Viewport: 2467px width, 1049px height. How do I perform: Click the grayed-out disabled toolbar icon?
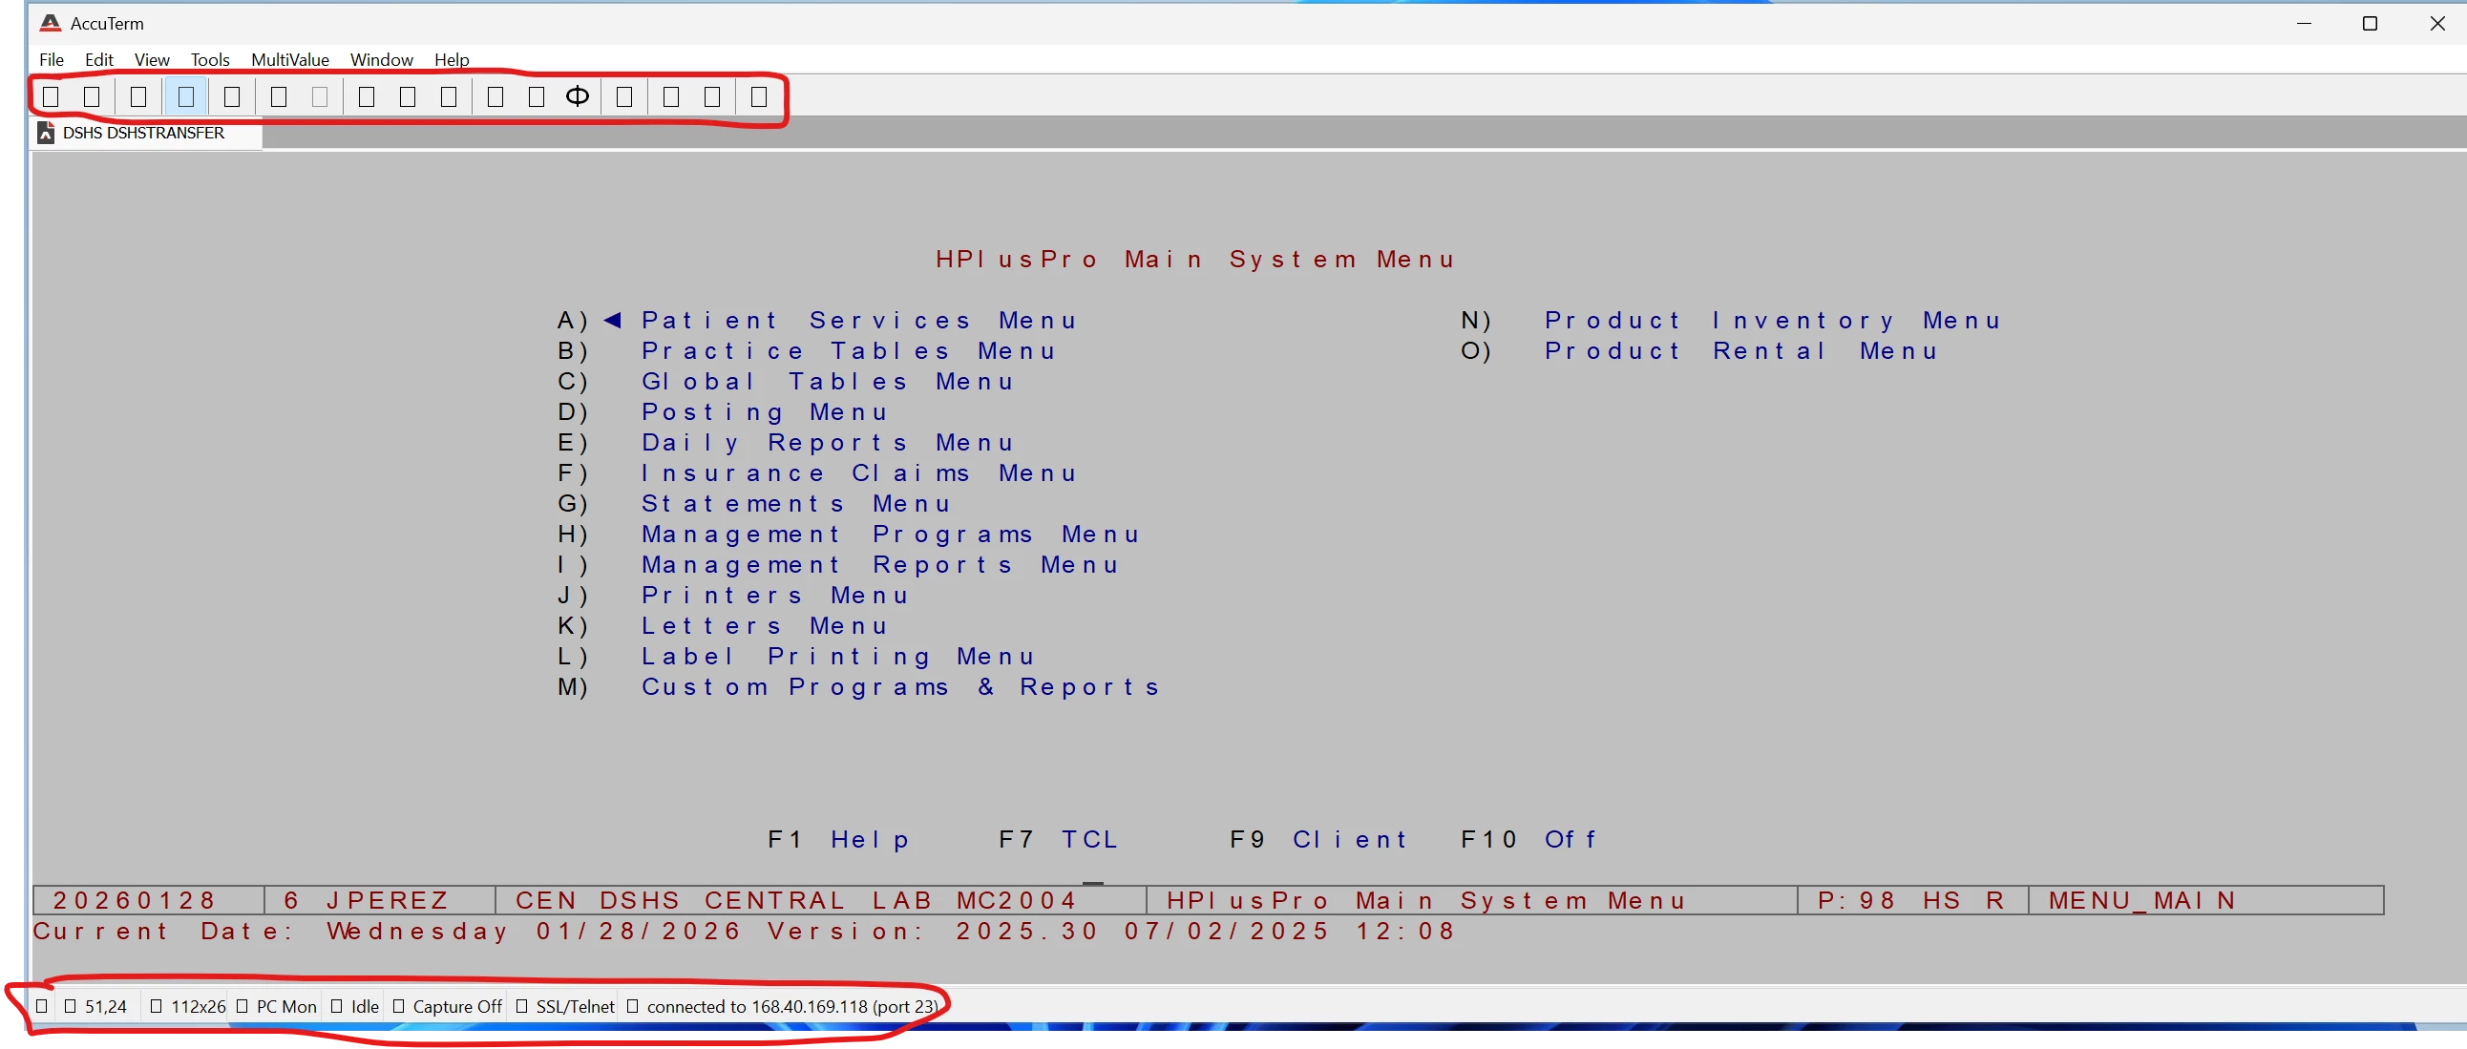pyautogui.click(x=320, y=96)
